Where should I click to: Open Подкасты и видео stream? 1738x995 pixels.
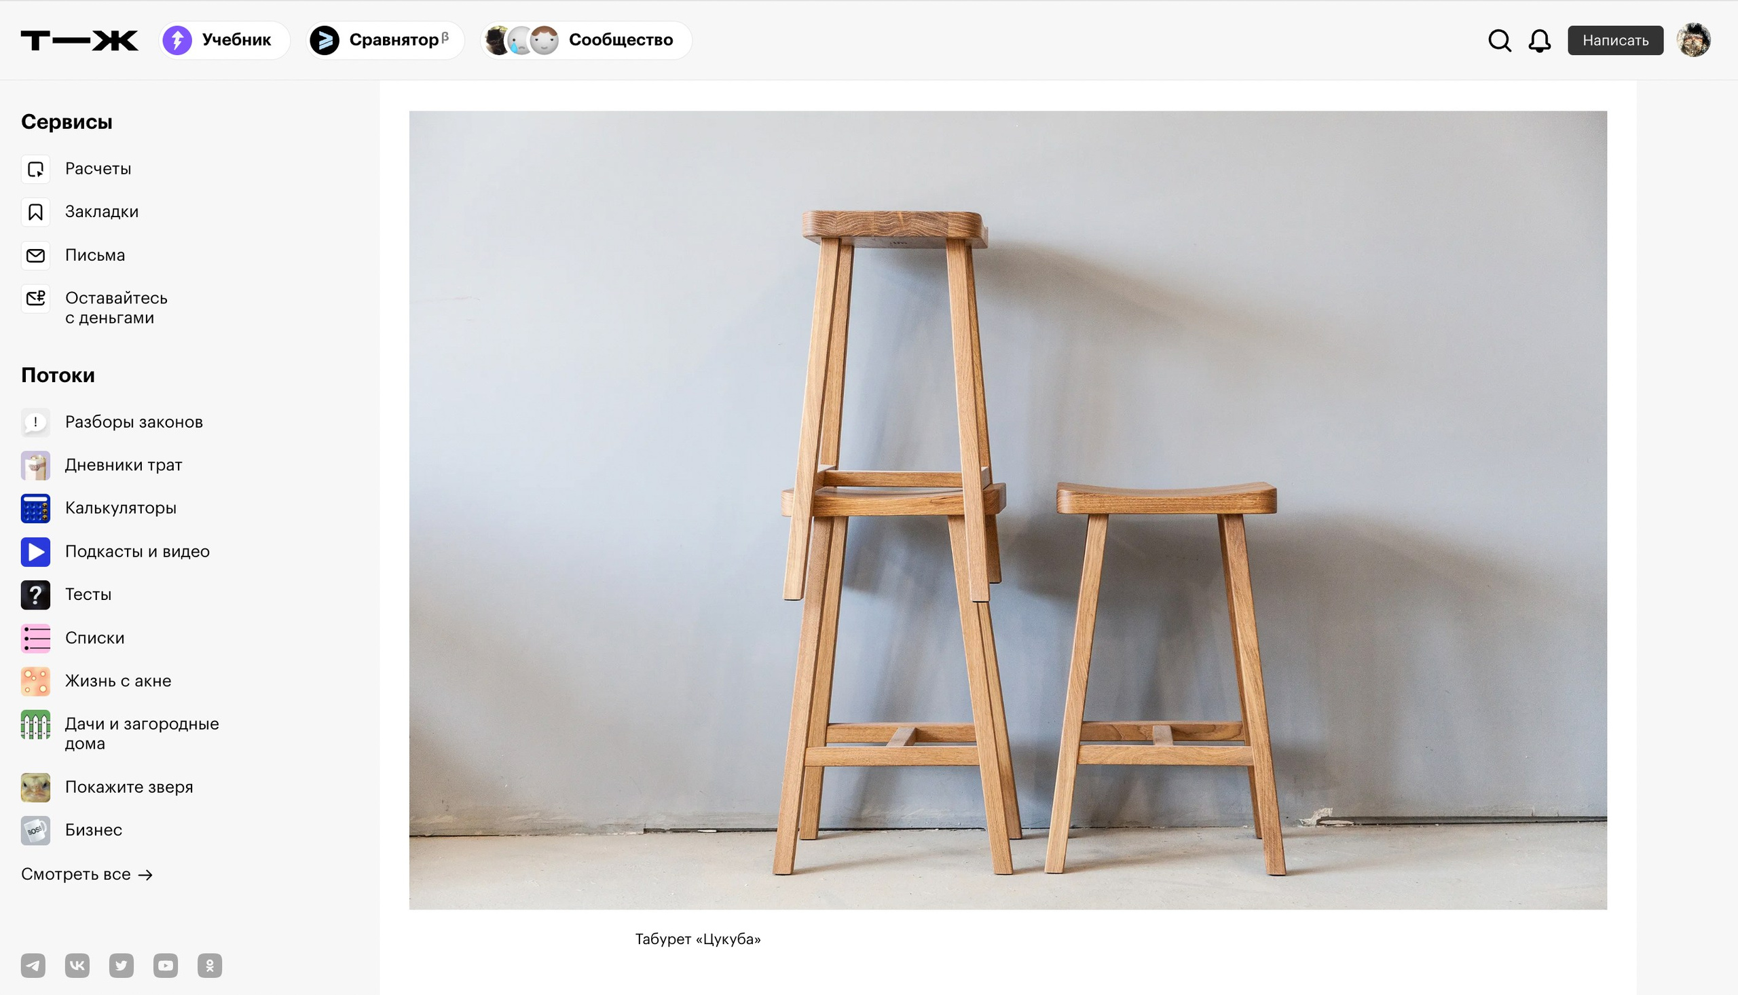[x=136, y=552]
